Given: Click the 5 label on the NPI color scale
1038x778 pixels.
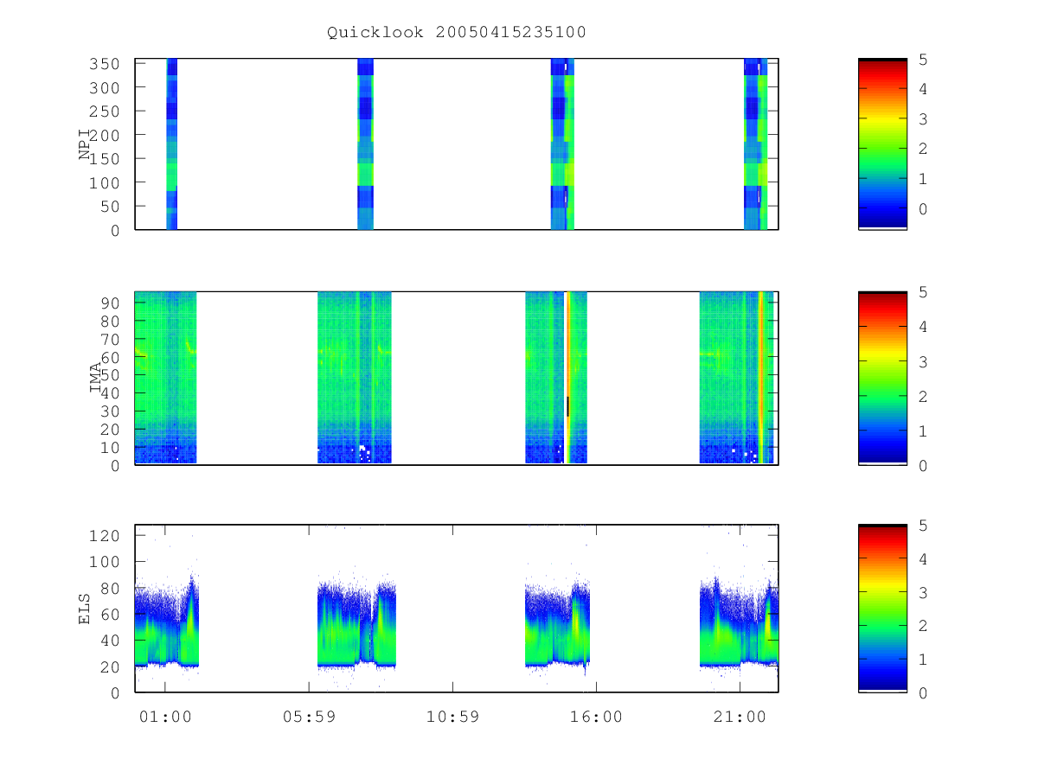Looking at the screenshot, I should click(924, 60).
